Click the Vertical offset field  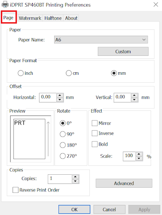coord(123,97)
